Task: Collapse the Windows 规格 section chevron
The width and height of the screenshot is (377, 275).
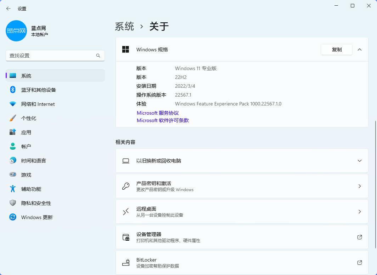Action: click(360, 50)
